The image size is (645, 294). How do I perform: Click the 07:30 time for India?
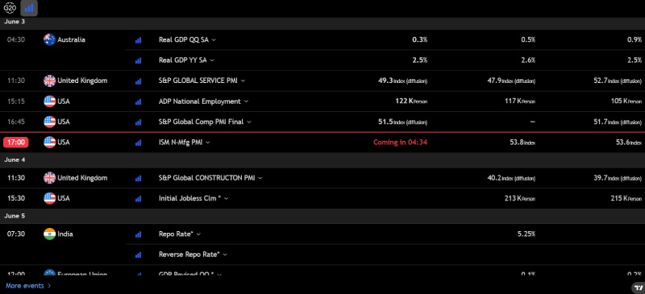pos(16,234)
